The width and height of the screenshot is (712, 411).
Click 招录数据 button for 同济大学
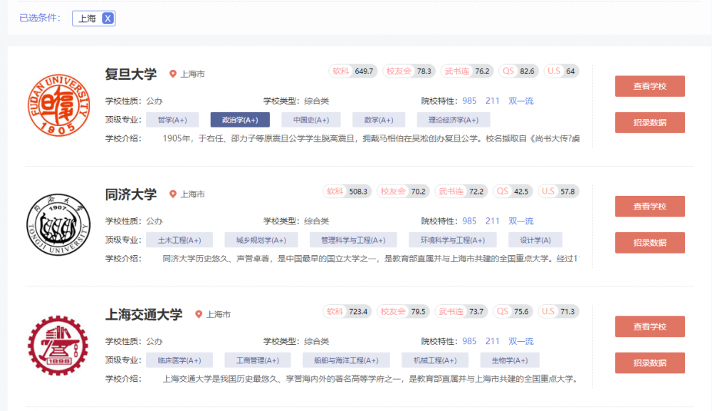pyautogui.click(x=650, y=243)
